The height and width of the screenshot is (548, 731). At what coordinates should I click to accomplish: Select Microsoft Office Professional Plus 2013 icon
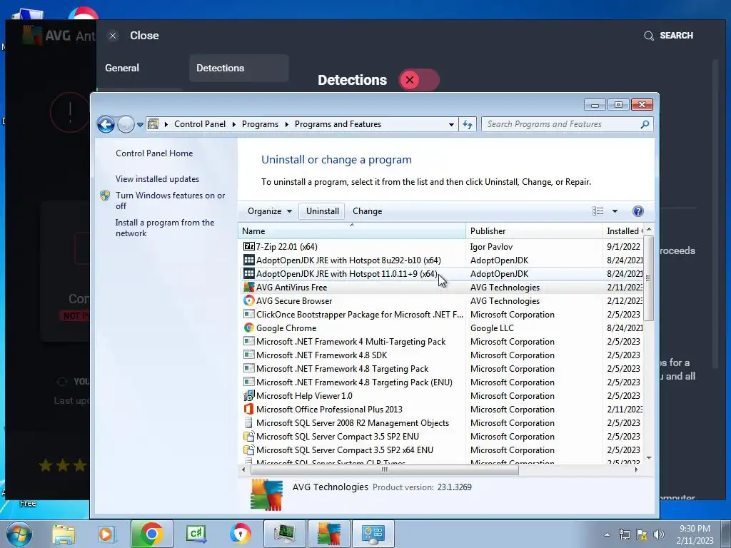(x=249, y=409)
